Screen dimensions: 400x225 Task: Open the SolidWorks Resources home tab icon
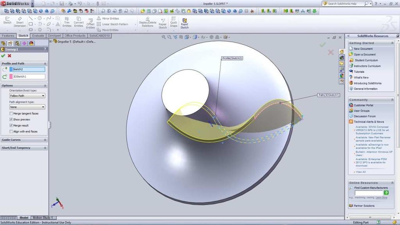(341, 52)
